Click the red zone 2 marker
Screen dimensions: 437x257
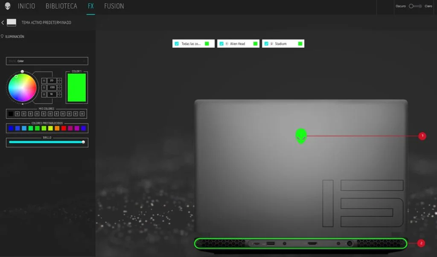421,243
